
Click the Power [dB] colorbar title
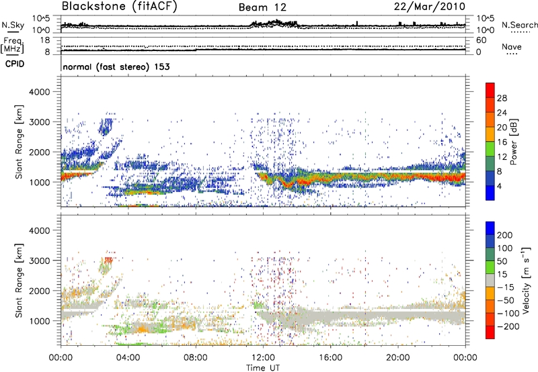[x=513, y=142]
